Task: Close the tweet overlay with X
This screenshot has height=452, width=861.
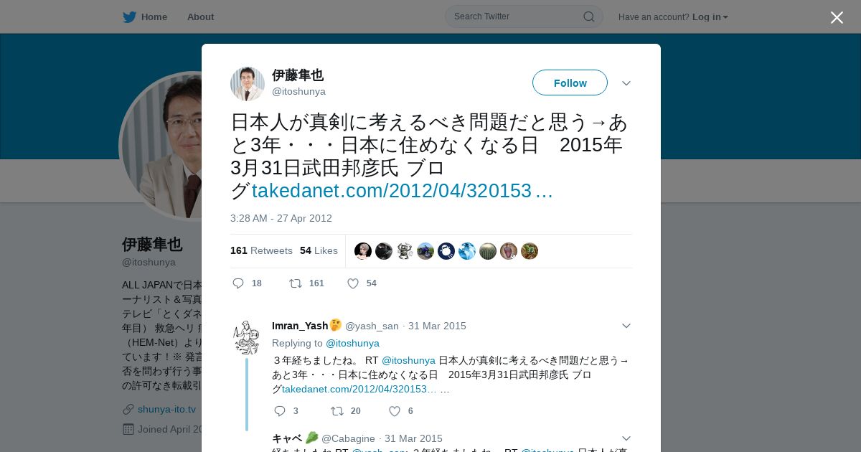Action: 837,17
